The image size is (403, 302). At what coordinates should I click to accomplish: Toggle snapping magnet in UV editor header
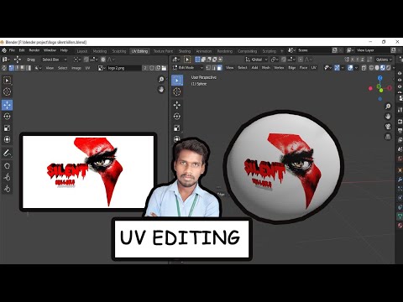click(x=86, y=60)
